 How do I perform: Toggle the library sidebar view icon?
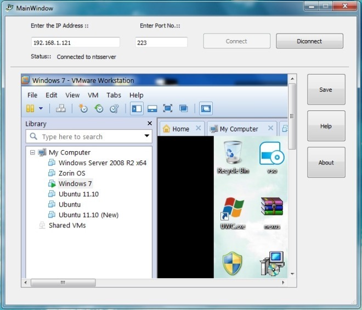[x=137, y=108]
